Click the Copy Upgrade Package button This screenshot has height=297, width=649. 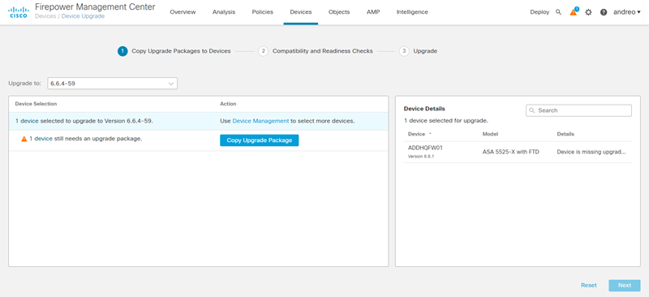(259, 140)
